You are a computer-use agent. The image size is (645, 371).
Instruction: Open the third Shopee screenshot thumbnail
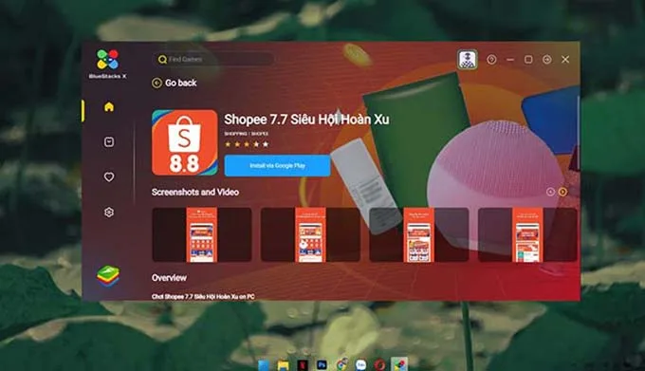click(x=418, y=235)
